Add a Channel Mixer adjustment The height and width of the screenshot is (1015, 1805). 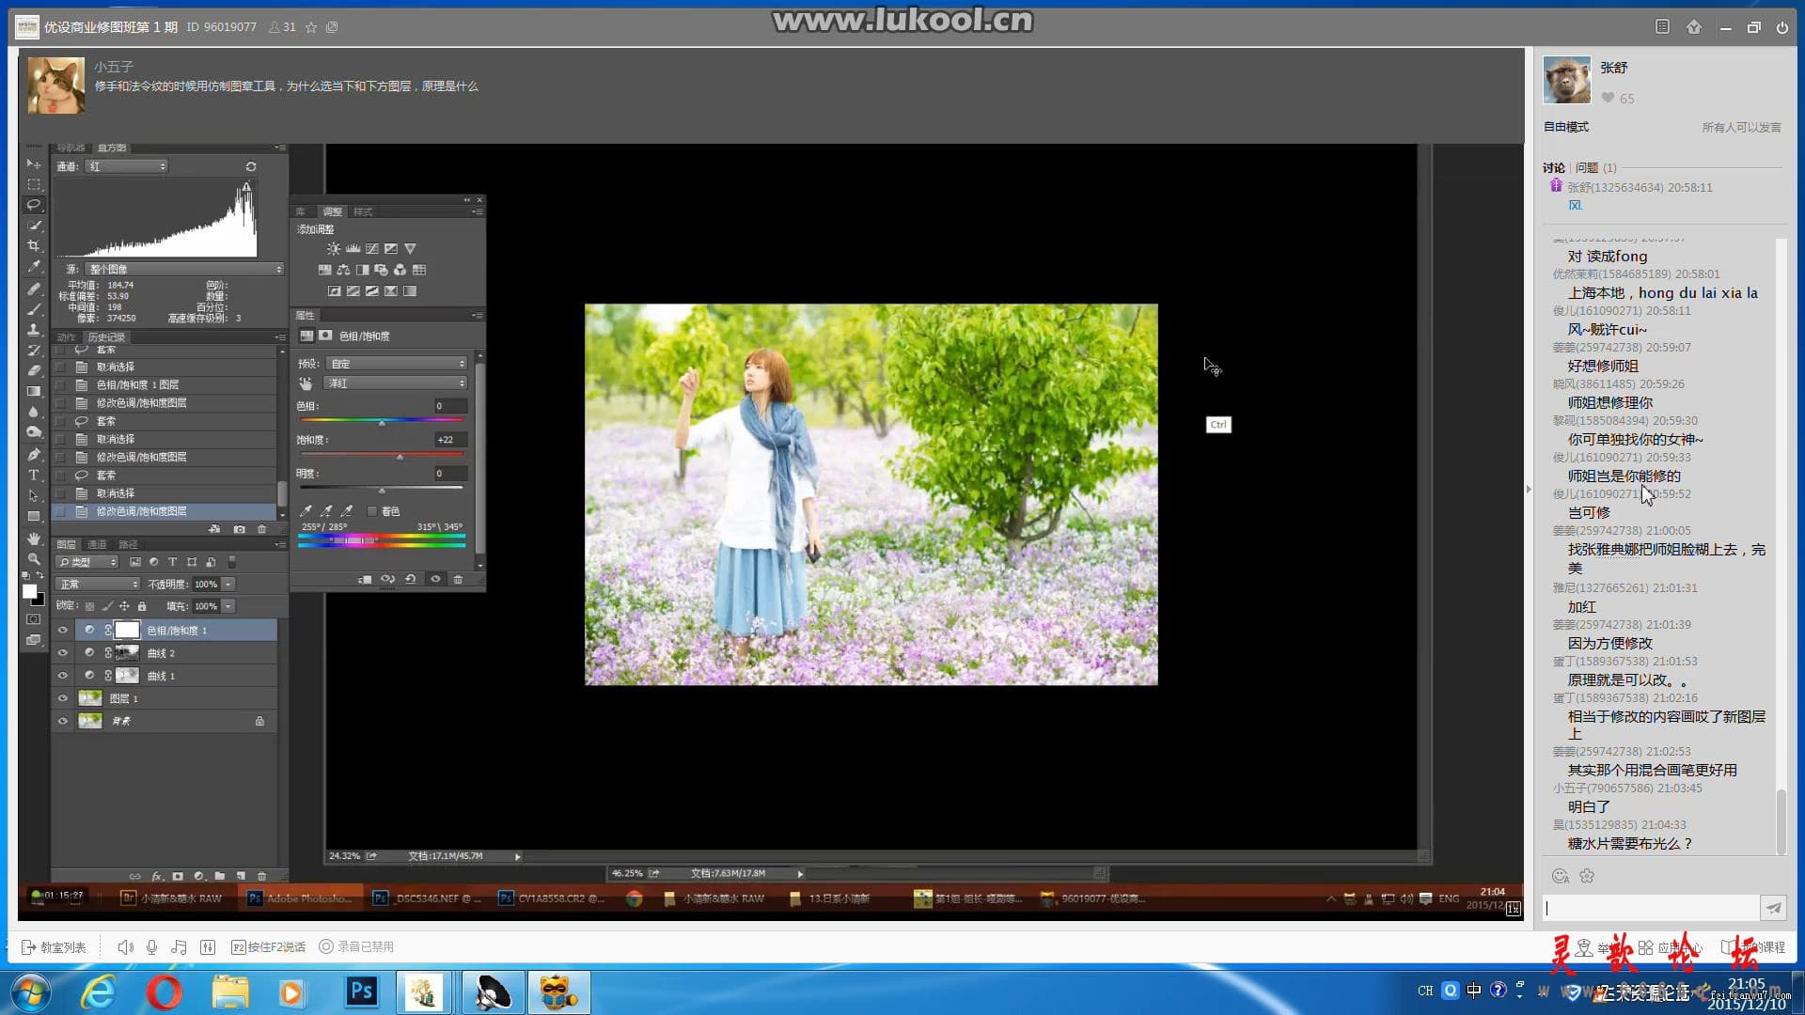point(400,270)
